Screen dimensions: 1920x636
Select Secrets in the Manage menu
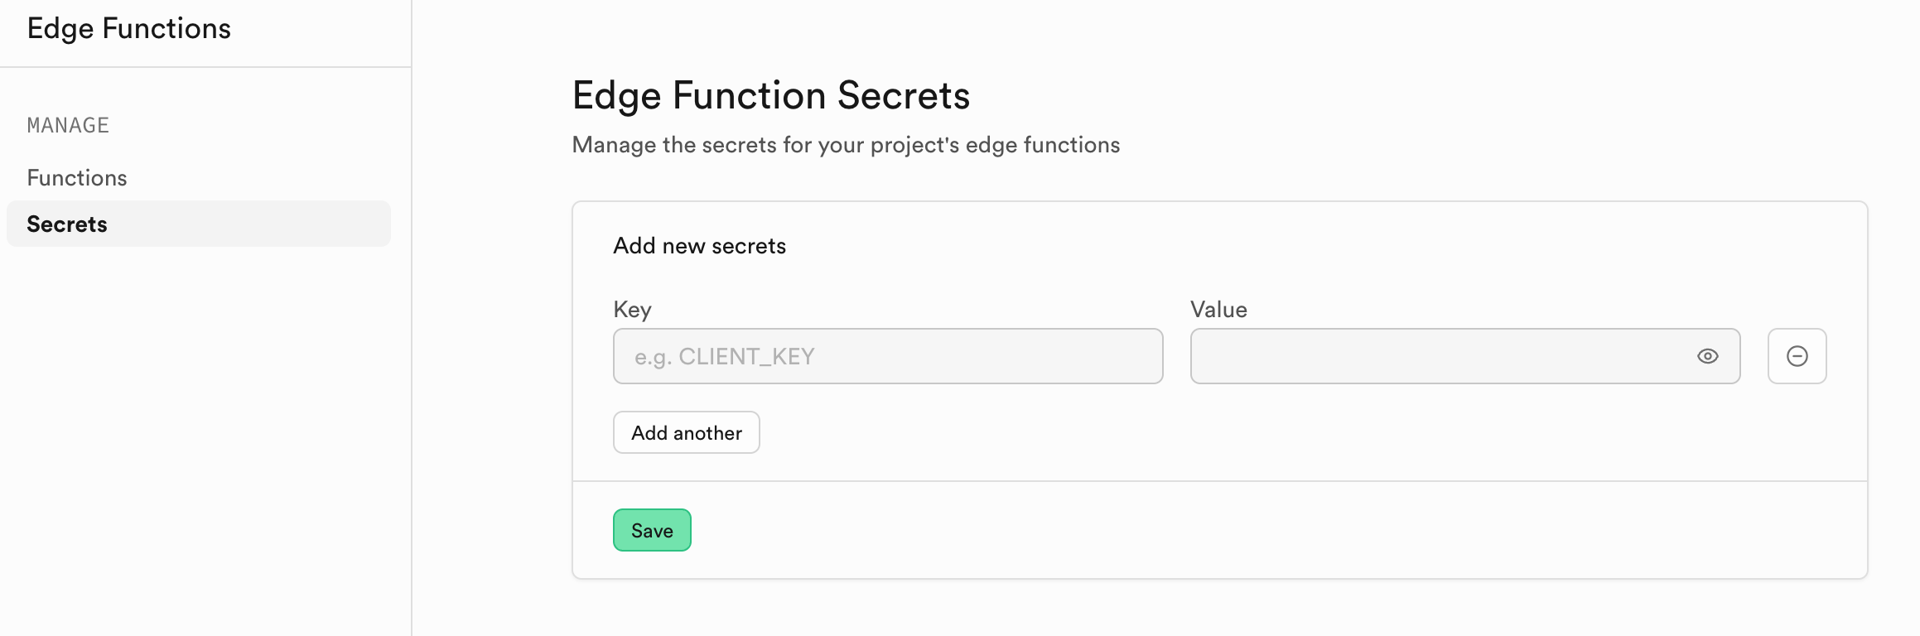tap(67, 224)
